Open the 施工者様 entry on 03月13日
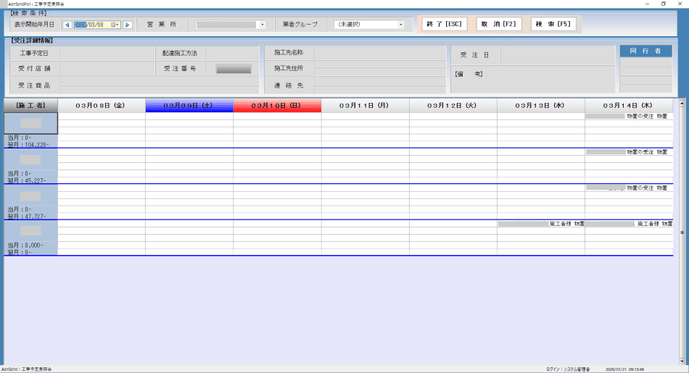This screenshot has height=373, width=689. point(540,224)
